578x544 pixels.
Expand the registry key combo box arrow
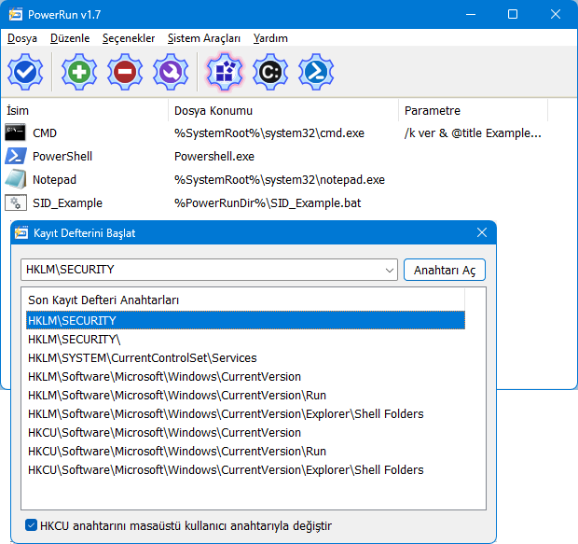[x=390, y=271]
